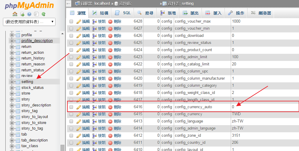Click the delete icon for config_currency row
Screen dimensions: 299x151
coord(110,114)
